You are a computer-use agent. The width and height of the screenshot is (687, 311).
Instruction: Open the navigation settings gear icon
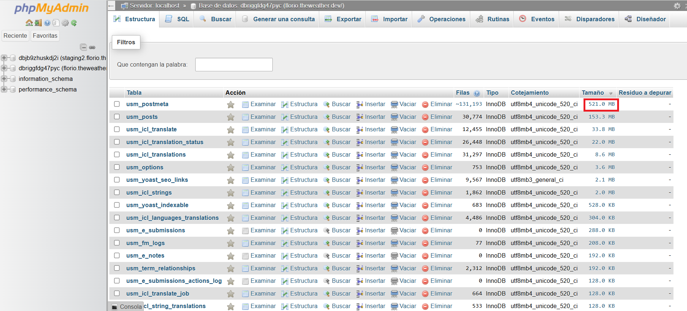coord(65,23)
